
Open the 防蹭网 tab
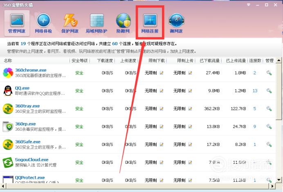tap(123, 23)
